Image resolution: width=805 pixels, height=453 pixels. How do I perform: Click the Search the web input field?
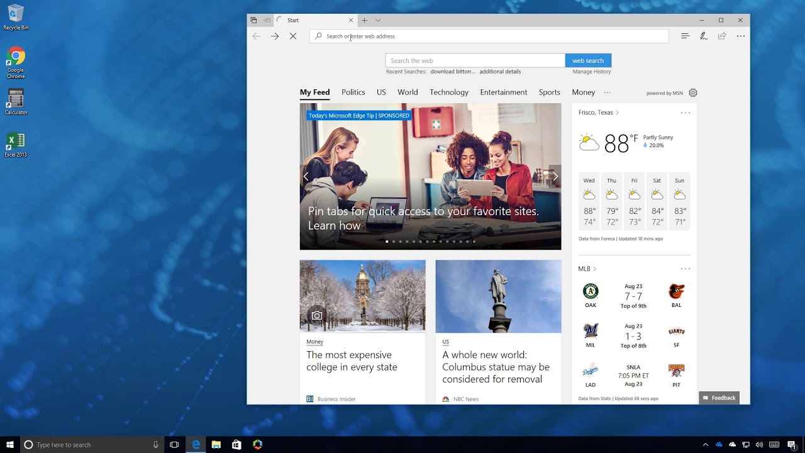pos(475,61)
